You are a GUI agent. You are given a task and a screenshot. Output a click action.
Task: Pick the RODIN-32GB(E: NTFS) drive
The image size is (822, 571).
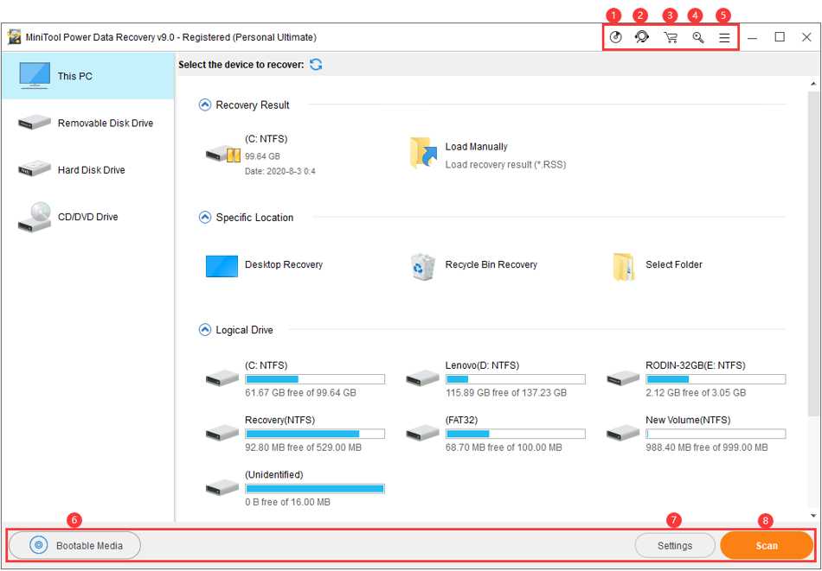(697, 379)
